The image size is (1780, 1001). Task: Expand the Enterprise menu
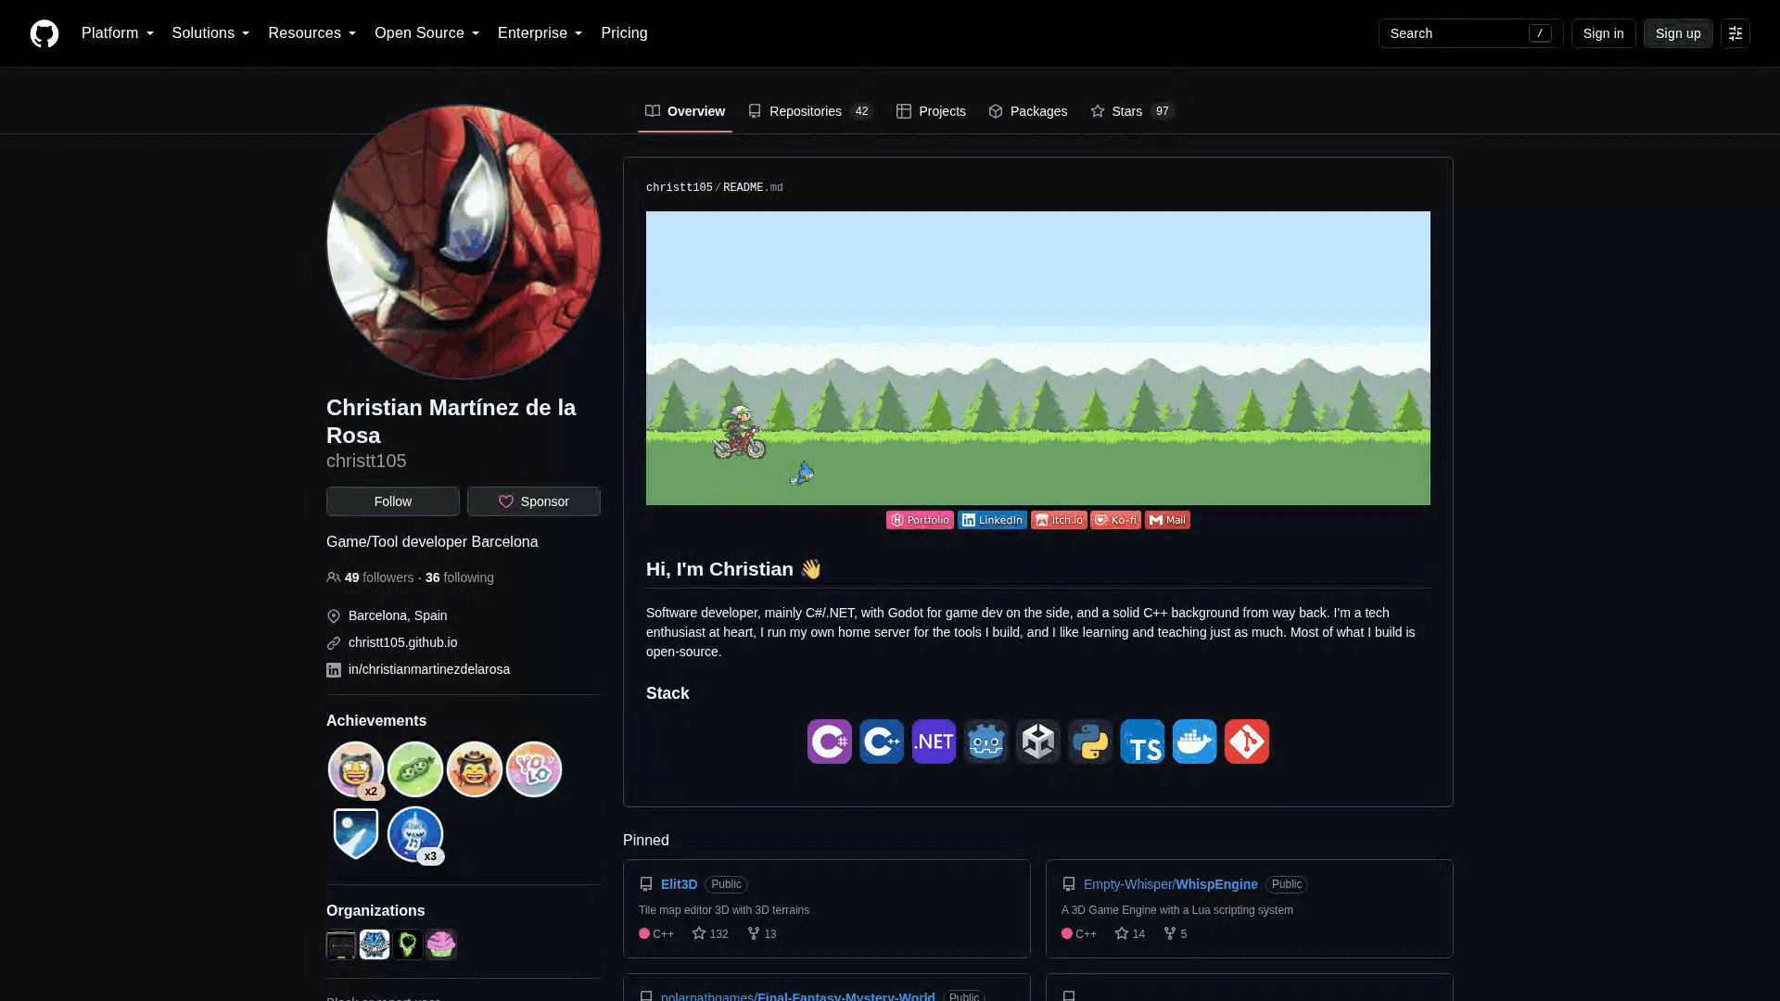point(540,33)
